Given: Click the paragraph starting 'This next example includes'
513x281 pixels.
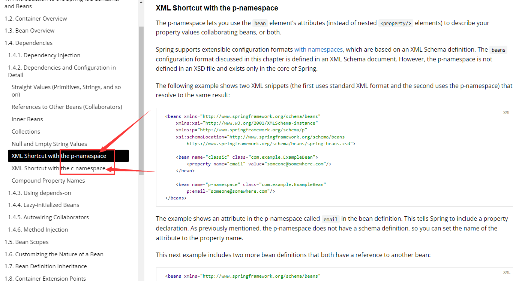Looking at the screenshot, I should point(293,255).
